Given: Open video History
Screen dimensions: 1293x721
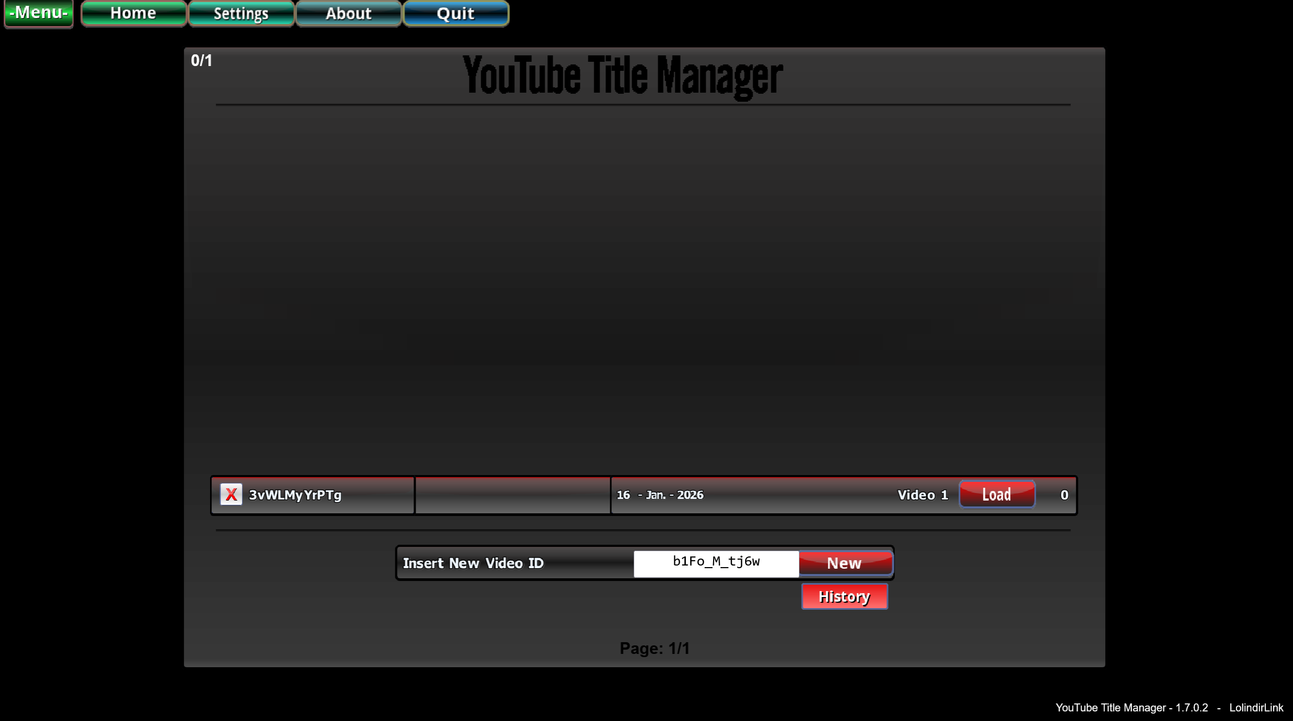Looking at the screenshot, I should pyautogui.click(x=844, y=596).
